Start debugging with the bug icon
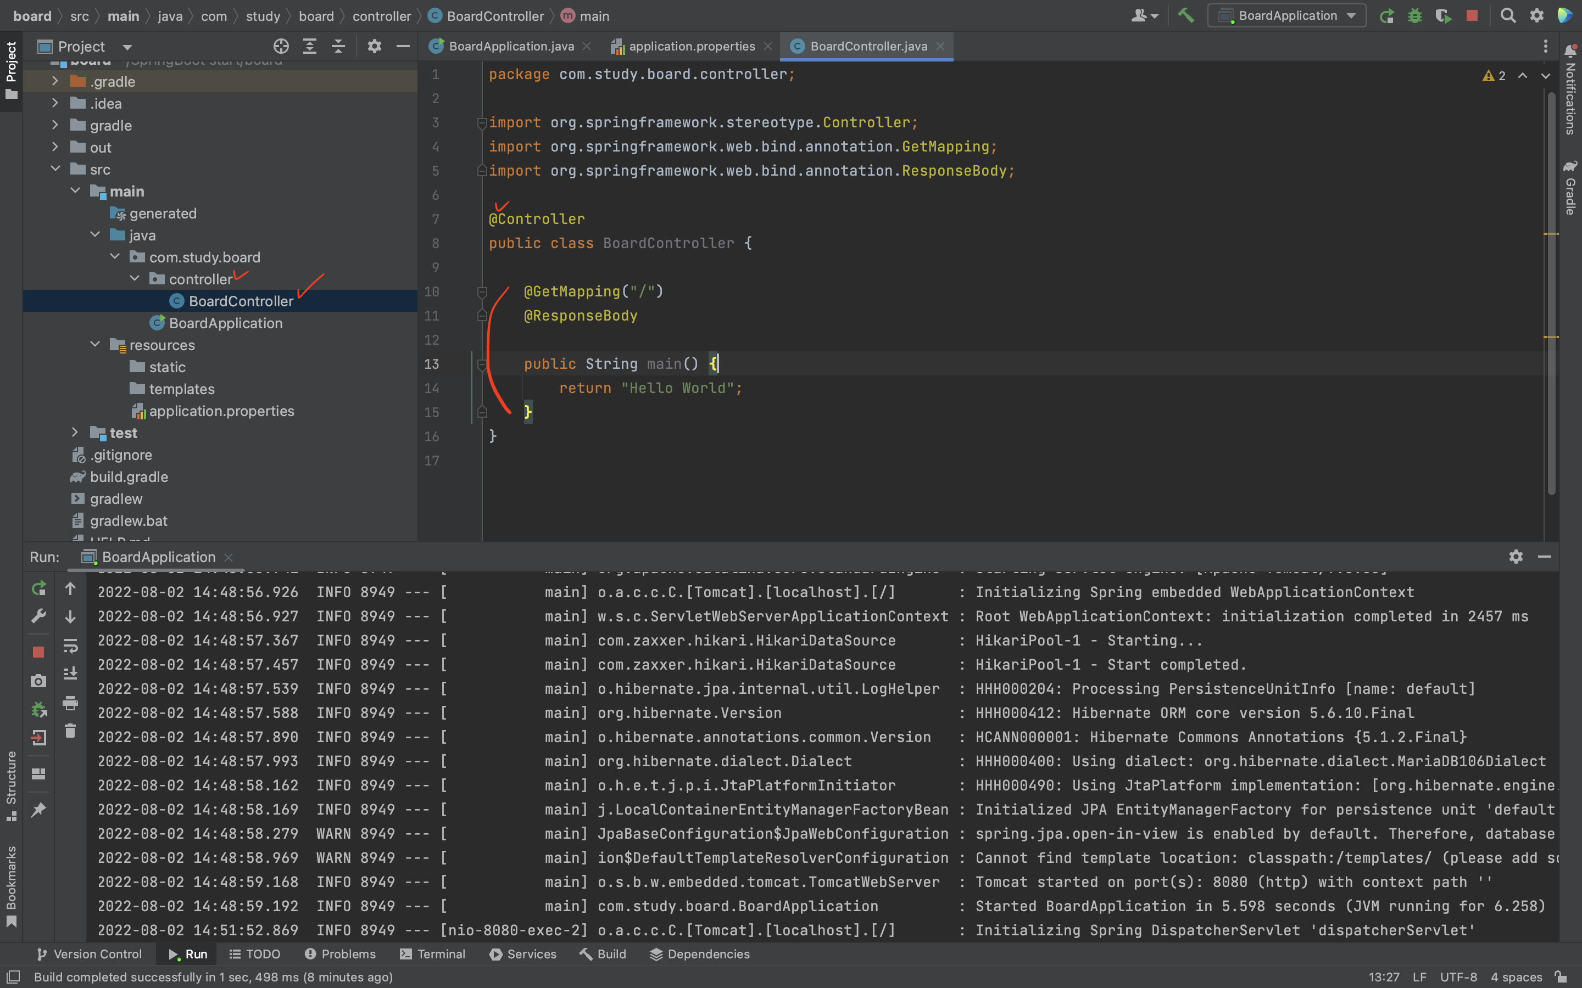1582x988 pixels. tap(1414, 16)
